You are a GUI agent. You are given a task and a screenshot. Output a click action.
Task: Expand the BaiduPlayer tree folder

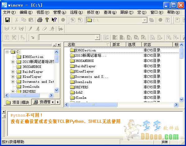coord(13,72)
